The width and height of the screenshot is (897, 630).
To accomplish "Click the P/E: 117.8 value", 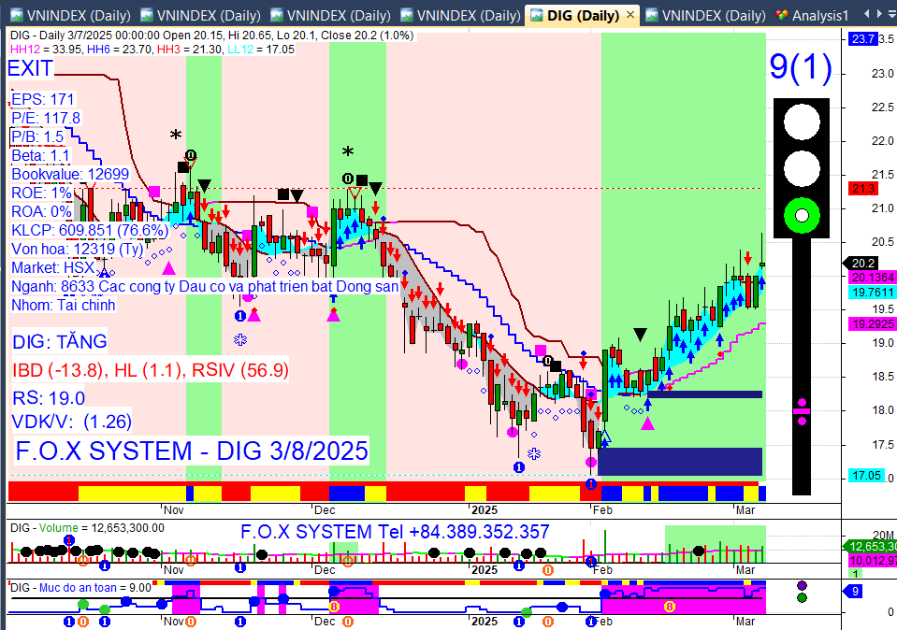I will 46,119.
